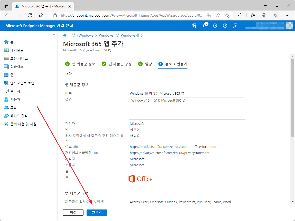Switch to the 할당 step
Image resolution: width=295 pixels, height=221 pixels.
pyautogui.click(x=145, y=64)
